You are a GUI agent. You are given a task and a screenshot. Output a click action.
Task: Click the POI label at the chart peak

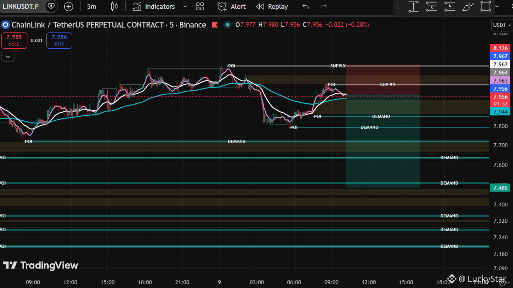coord(231,66)
